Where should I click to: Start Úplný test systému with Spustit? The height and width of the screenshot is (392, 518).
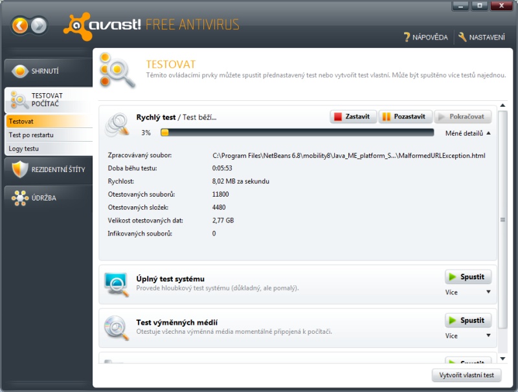(468, 277)
